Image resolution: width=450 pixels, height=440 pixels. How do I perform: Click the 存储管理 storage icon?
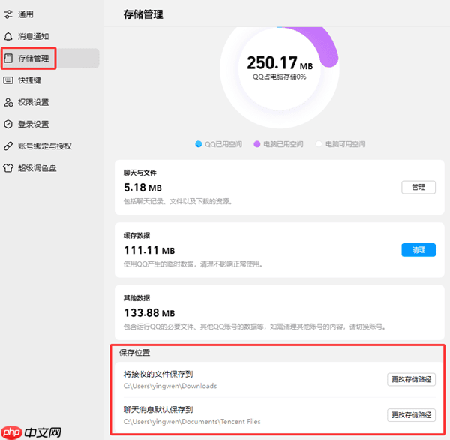coord(8,58)
